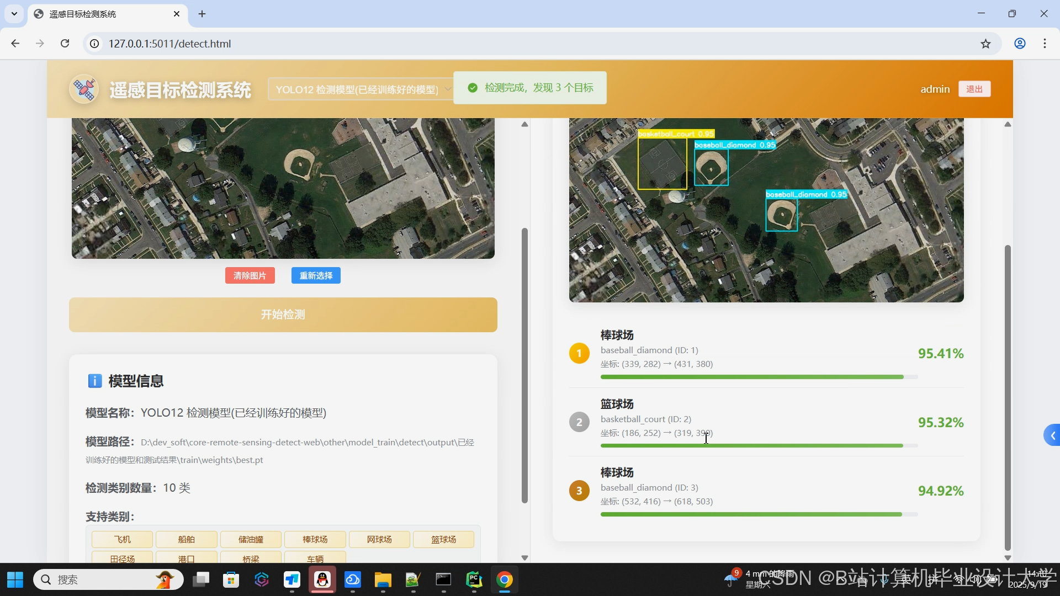The width and height of the screenshot is (1060, 596).
Task: Open the tab search dropdown arrow
Action: 14,14
